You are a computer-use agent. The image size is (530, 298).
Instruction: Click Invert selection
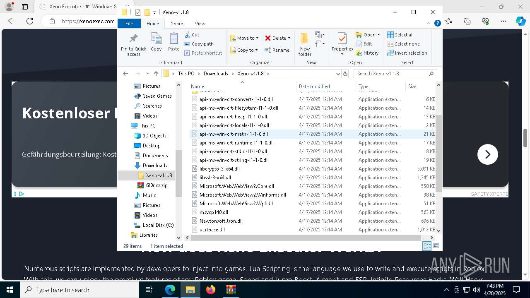coord(407,53)
